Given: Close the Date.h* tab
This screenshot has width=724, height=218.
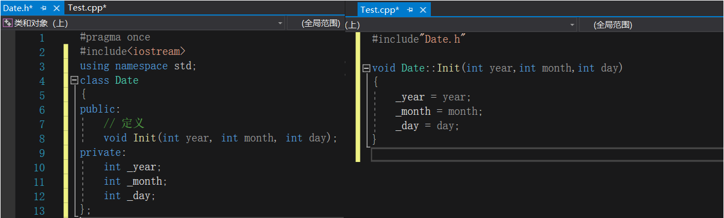Looking at the screenshot, I should coord(56,8).
